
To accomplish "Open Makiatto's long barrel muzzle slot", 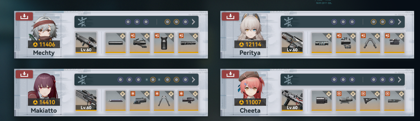I will tap(116, 100).
